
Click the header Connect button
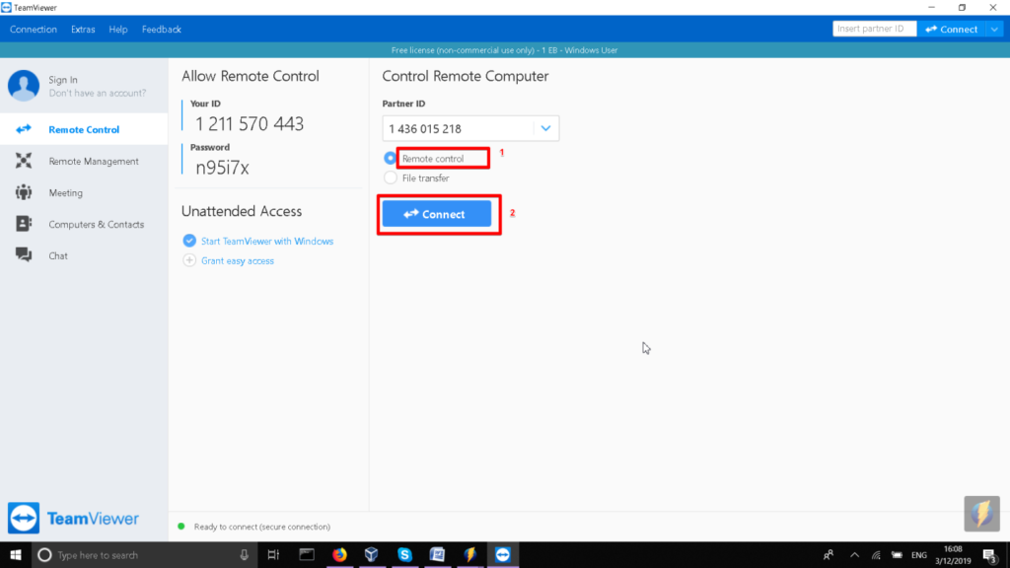pyautogui.click(x=952, y=29)
